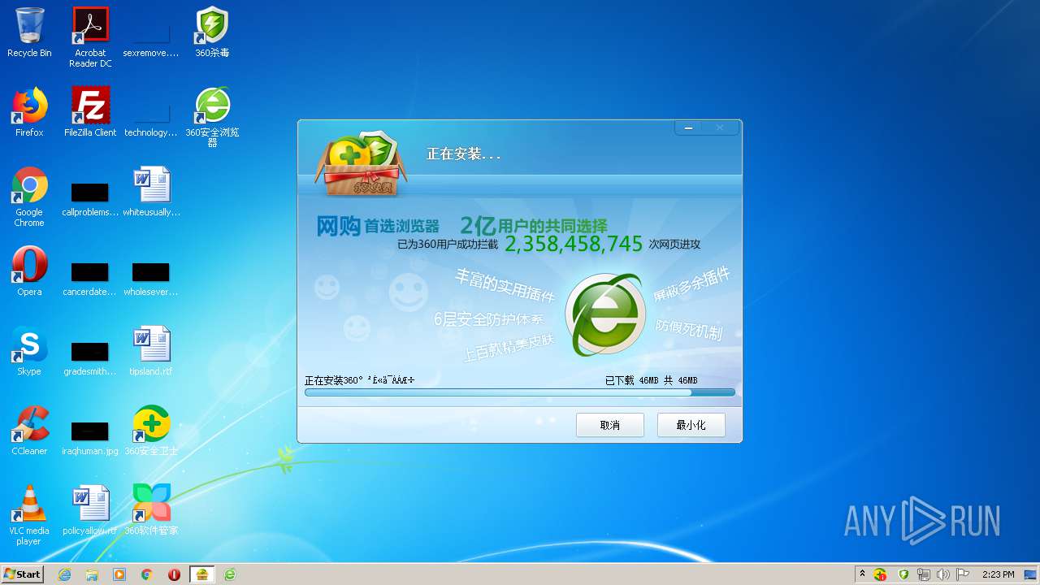Screen dimensions: 1040x585
Task: Click the green 360 browser logo in installer
Action: click(x=605, y=316)
